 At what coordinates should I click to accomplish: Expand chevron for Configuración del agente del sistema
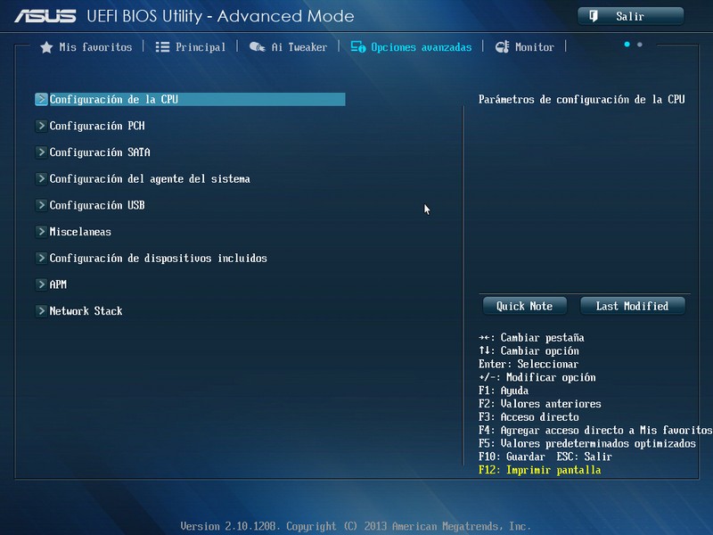[x=41, y=178]
